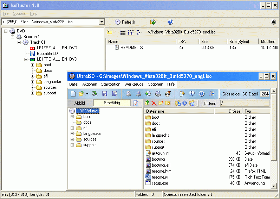Open the Optionen menu in UltraISO

(x=155, y=84)
